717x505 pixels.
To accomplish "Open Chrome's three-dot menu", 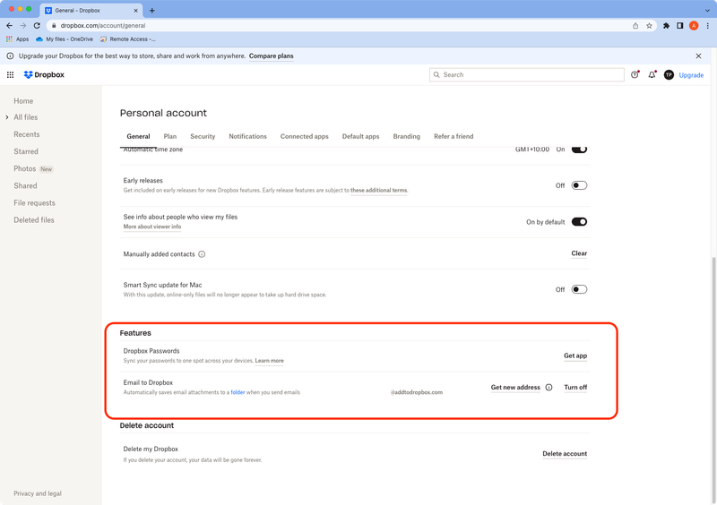I will click(708, 26).
